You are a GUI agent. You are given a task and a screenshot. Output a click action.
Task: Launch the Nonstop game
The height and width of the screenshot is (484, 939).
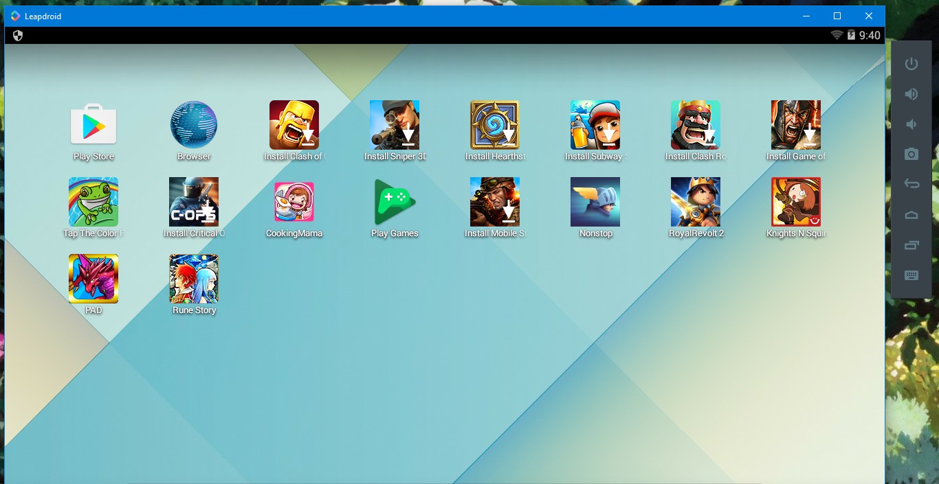[595, 203]
